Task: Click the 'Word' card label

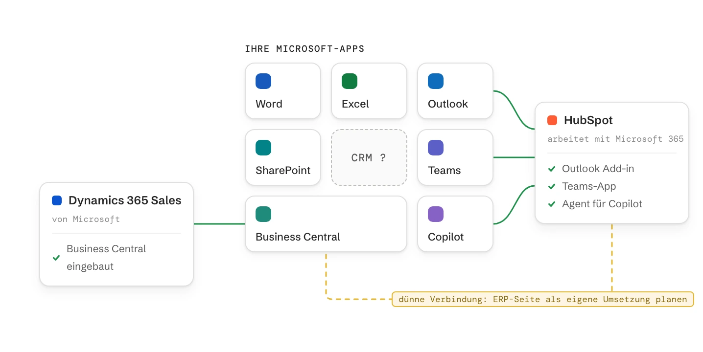Action: pyautogui.click(x=269, y=104)
